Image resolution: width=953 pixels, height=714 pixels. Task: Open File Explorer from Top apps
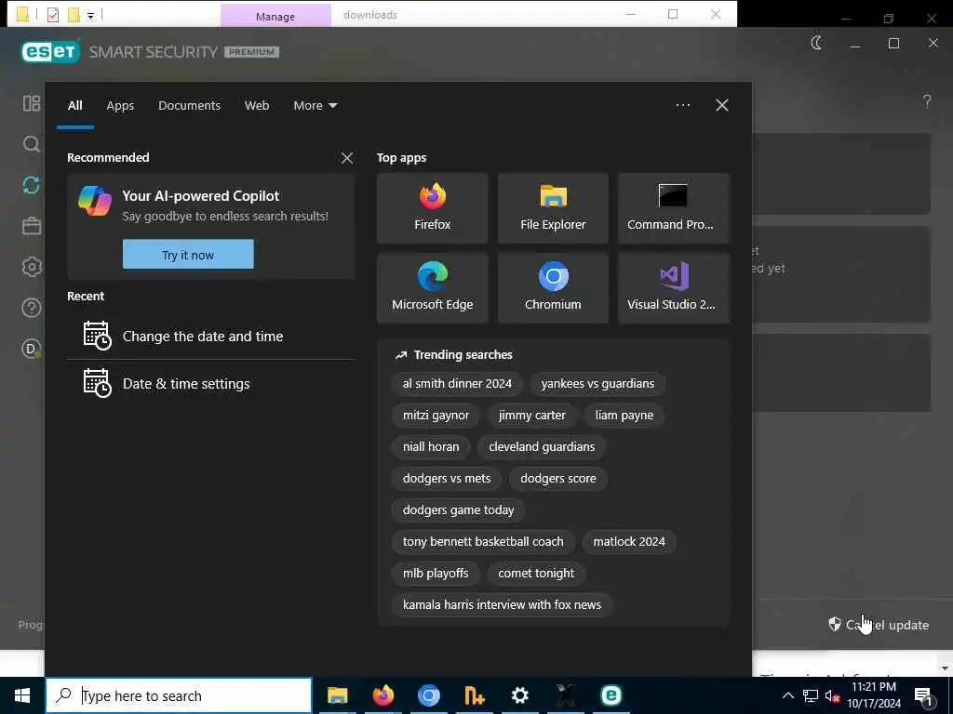(x=553, y=208)
